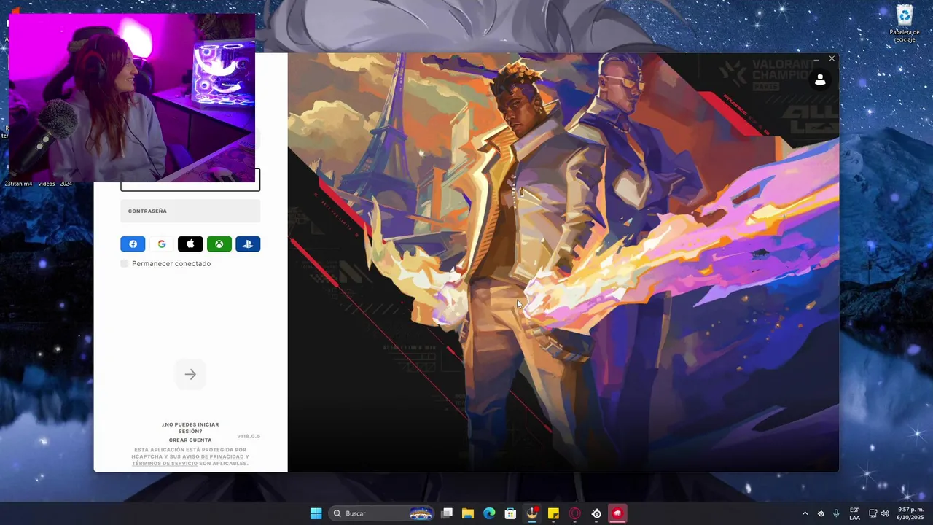Image resolution: width=933 pixels, height=525 pixels.
Task: Tick the Permanecer conectado checkbox
Action: (125, 263)
